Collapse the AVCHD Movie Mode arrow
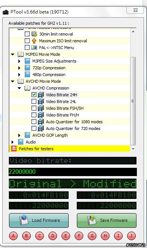Image resolution: width=147 pixels, height=248 pixels. click(13, 81)
